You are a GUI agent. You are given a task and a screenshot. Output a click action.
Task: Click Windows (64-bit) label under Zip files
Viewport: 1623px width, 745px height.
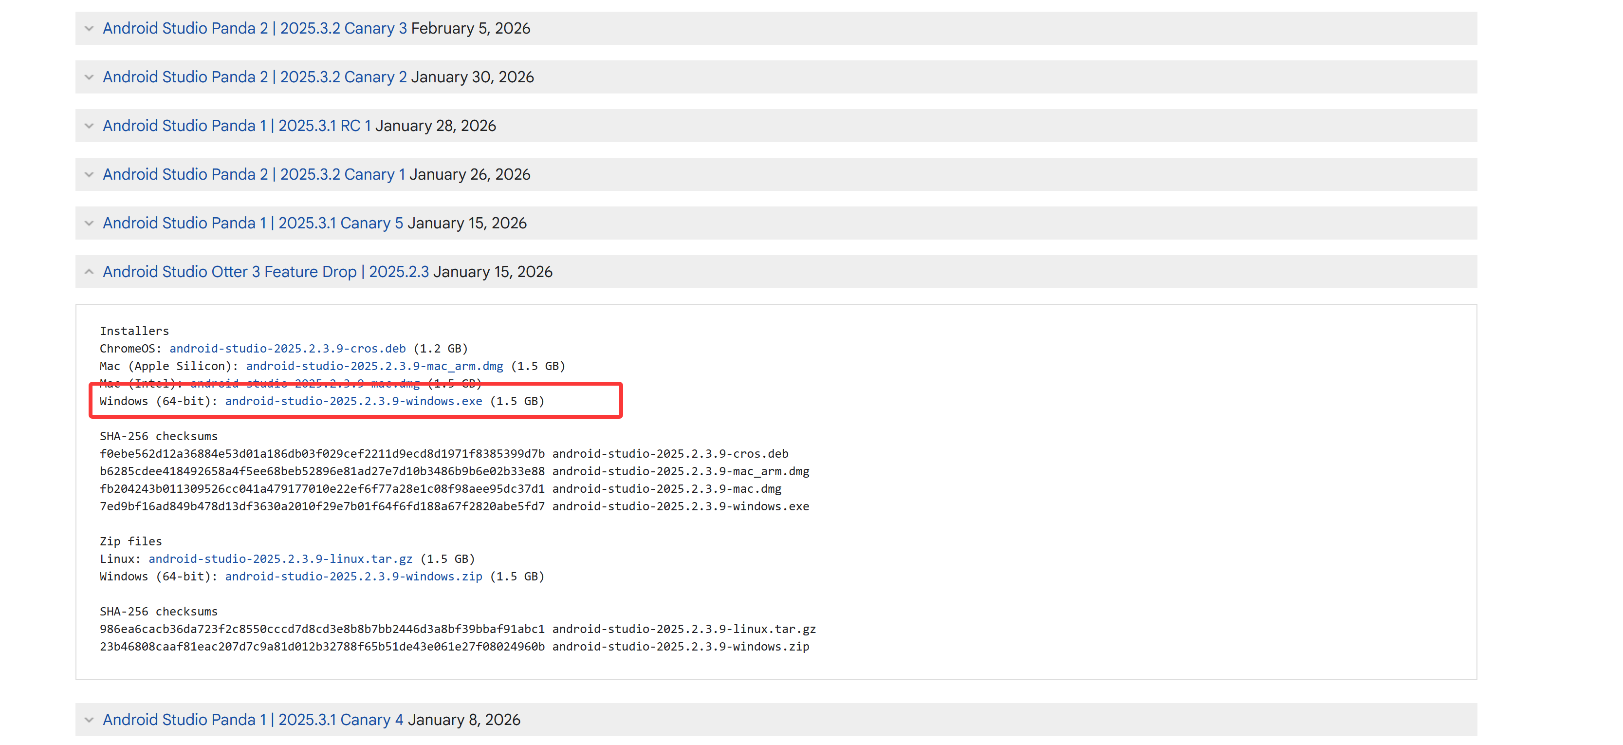pos(158,577)
